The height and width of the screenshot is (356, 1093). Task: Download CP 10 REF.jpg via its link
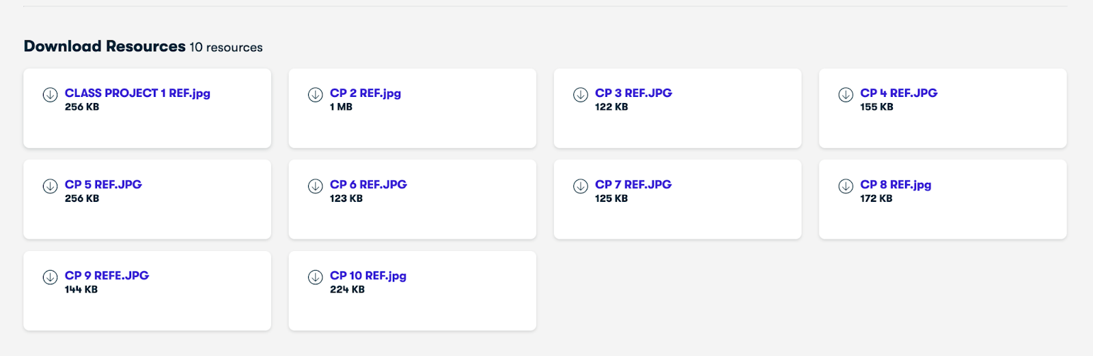[x=368, y=276]
